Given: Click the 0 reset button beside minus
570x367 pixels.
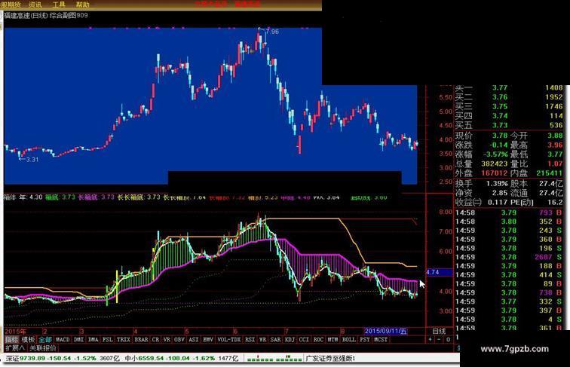Looking at the screenshot, I should [x=448, y=339].
